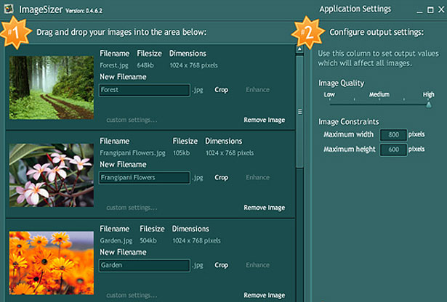Image resolution: width=447 pixels, height=302 pixels.
Task: Open Application Settings
Action: point(355,9)
